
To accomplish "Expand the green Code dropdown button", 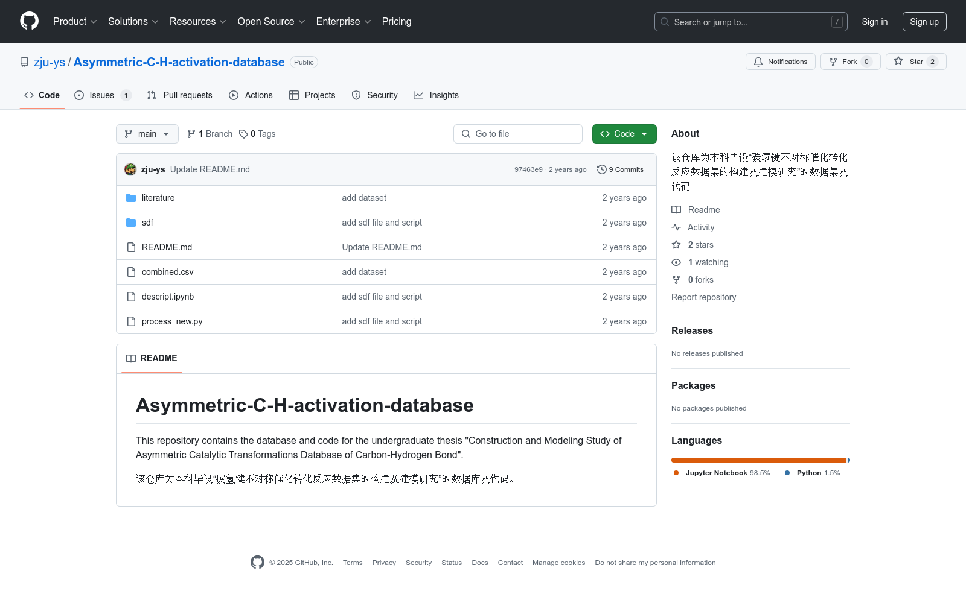I will click(x=624, y=134).
